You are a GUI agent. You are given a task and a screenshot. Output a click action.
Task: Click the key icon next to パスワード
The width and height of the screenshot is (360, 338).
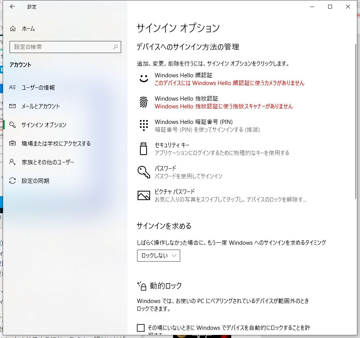[144, 172]
